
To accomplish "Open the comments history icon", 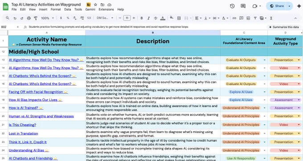I will [243, 6].
